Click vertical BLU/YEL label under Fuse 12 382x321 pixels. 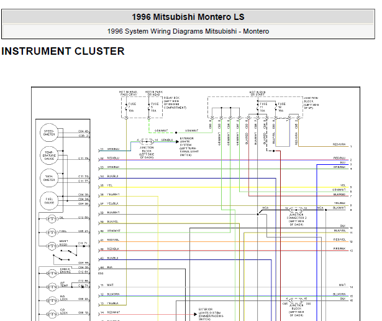click(273, 138)
